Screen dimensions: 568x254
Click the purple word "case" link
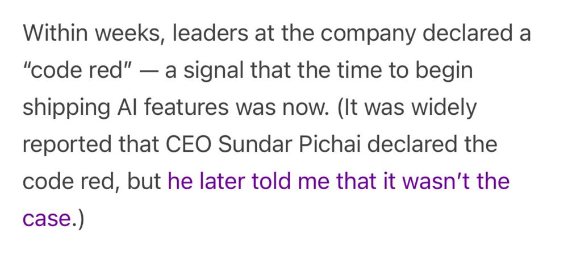tap(47, 219)
